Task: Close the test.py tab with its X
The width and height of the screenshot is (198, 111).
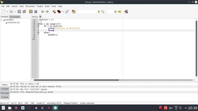Action: [x=40, y=17]
